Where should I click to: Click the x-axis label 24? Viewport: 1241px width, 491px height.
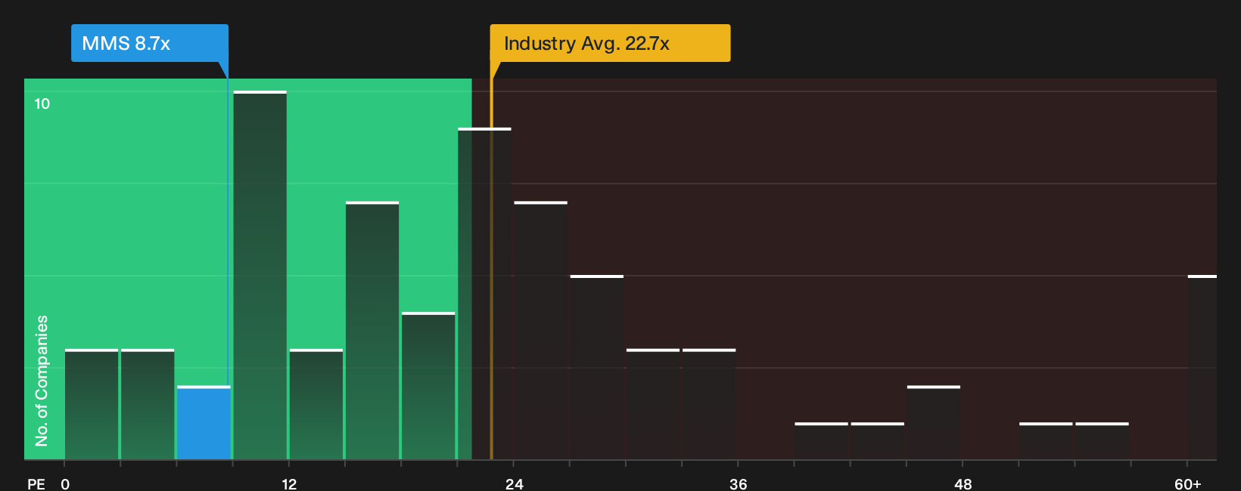click(x=514, y=483)
